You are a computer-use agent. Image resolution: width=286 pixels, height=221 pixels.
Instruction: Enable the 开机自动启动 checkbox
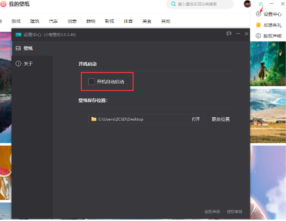tap(91, 82)
